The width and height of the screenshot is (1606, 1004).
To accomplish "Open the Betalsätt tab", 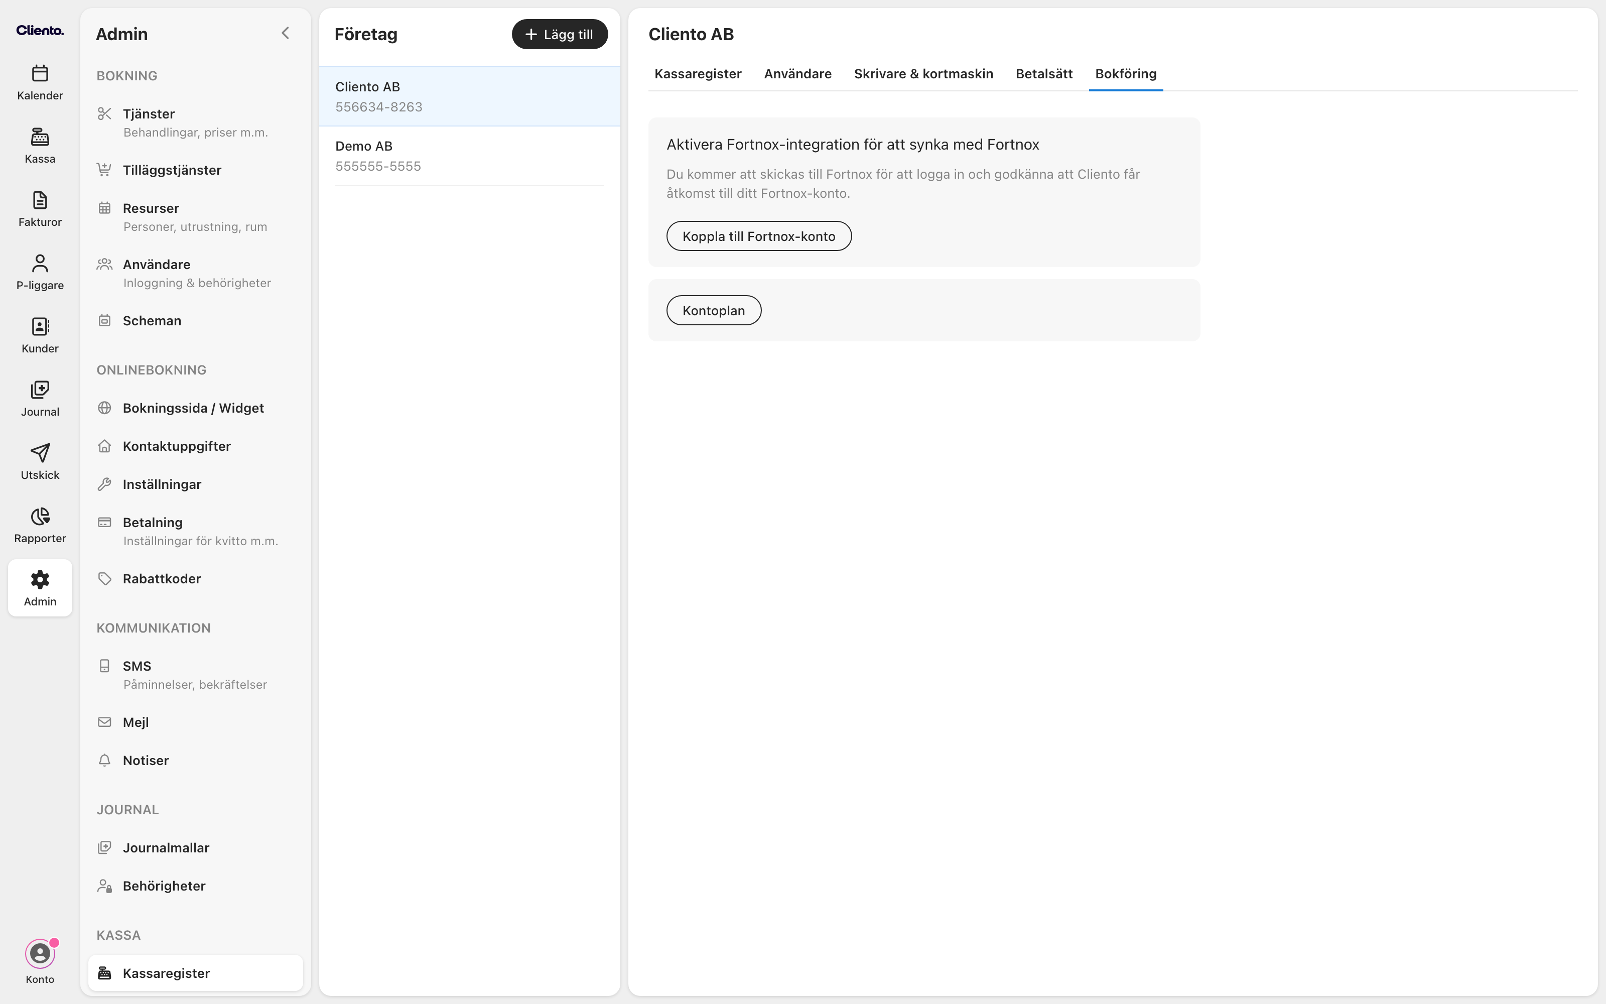I will (x=1044, y=74).
